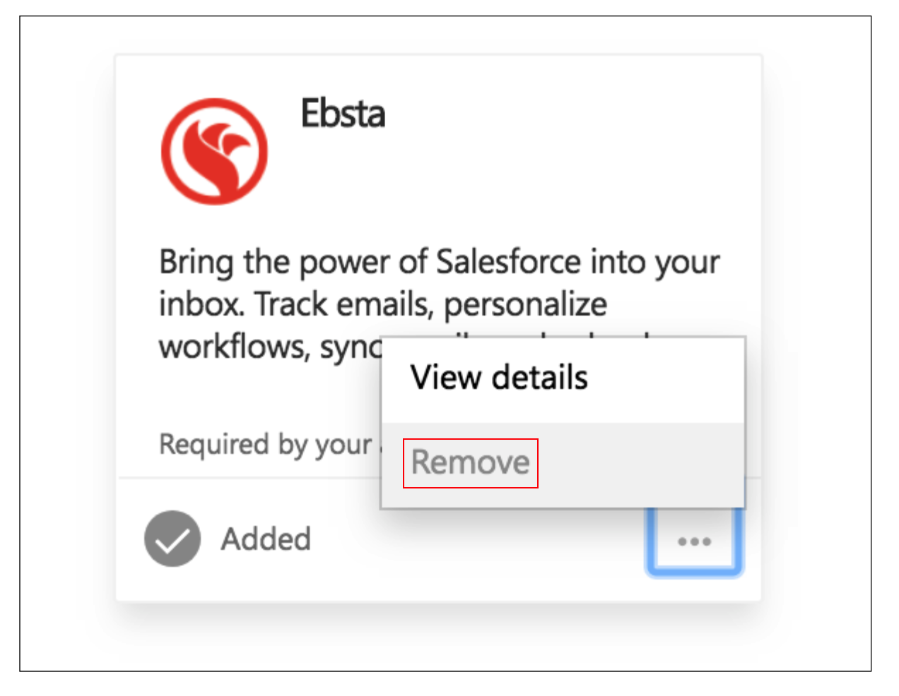Select View details from the popup menu

click(499, 378)
